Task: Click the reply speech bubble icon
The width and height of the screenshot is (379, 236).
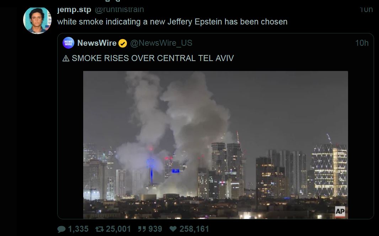Action: 62,229
